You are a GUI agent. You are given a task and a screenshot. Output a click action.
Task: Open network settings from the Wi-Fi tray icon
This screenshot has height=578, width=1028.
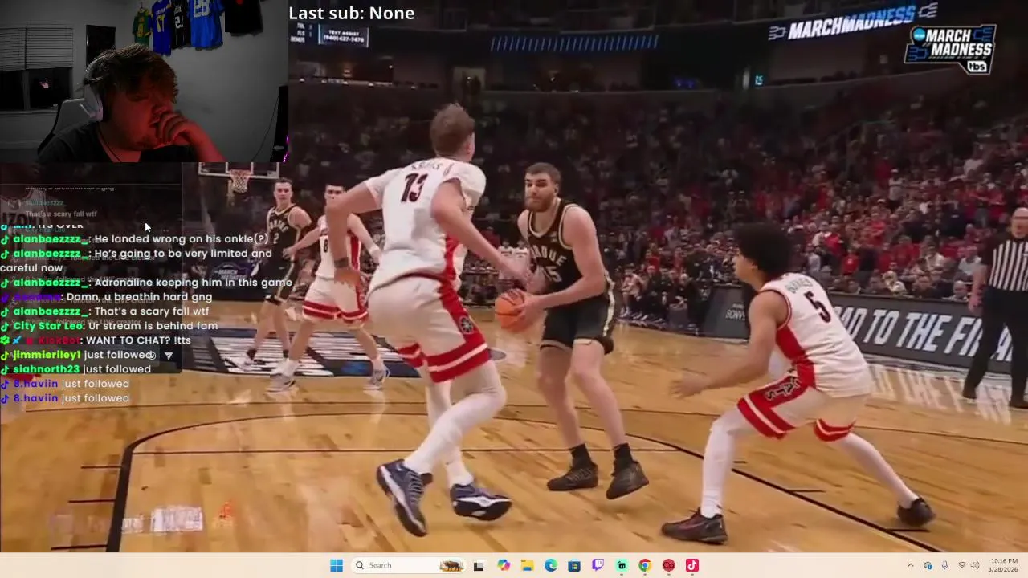pos(962,565)
